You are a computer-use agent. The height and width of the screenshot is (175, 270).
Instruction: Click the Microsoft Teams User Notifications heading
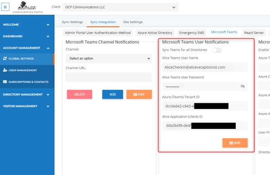(x=195, y=42)
